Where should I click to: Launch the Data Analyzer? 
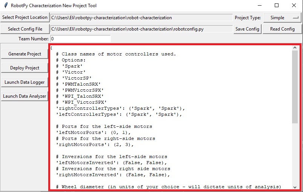coord(24,96)
